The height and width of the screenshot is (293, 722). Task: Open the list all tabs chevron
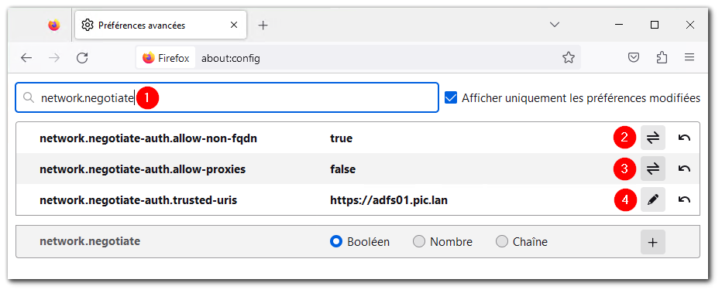(x=555, y=25)
